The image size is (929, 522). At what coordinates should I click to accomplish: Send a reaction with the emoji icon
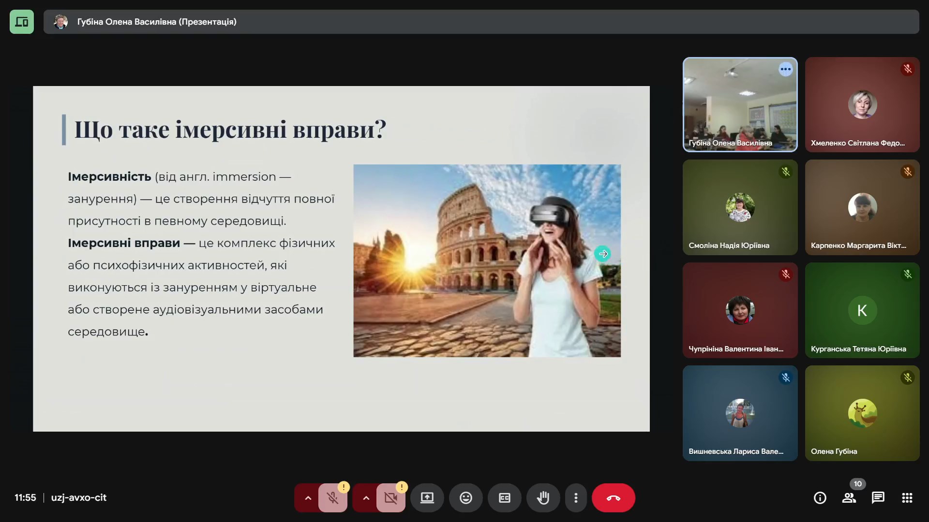click(465, 498)
